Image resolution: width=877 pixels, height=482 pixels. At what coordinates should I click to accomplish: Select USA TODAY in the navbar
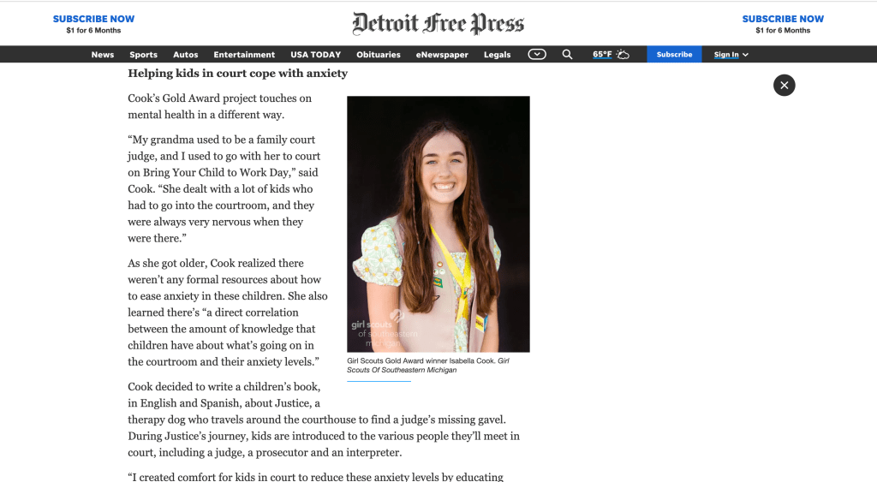click(315, 54)
